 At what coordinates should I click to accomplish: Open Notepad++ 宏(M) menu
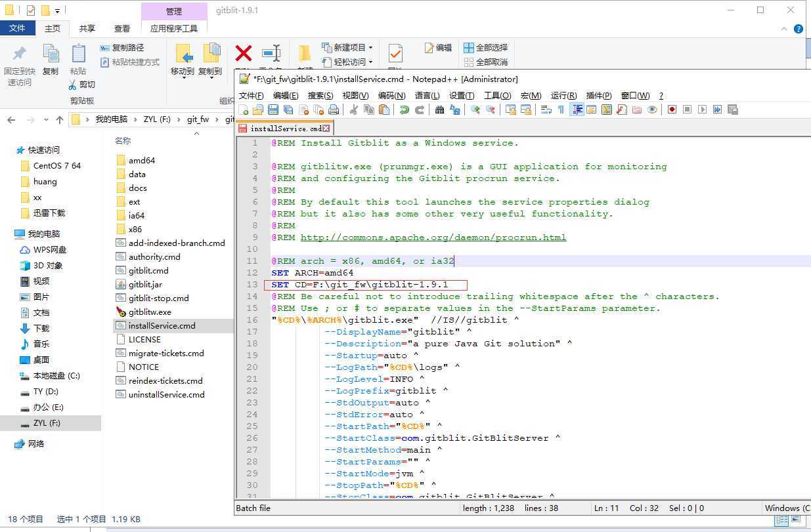531,95
